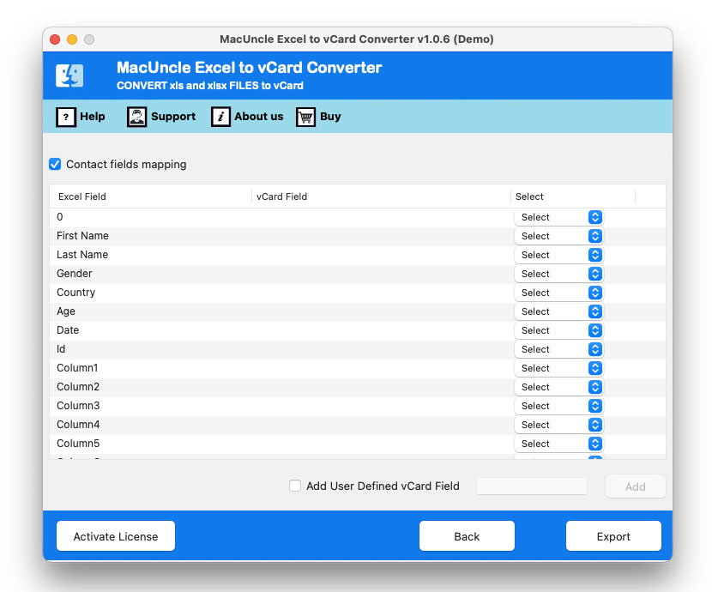
Task: Click the MacUncle Finder-face logo
Action: click(69, 76)
